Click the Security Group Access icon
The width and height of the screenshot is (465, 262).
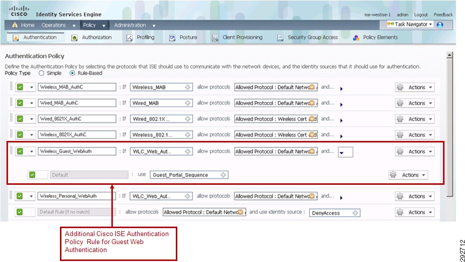click(280, 38)
